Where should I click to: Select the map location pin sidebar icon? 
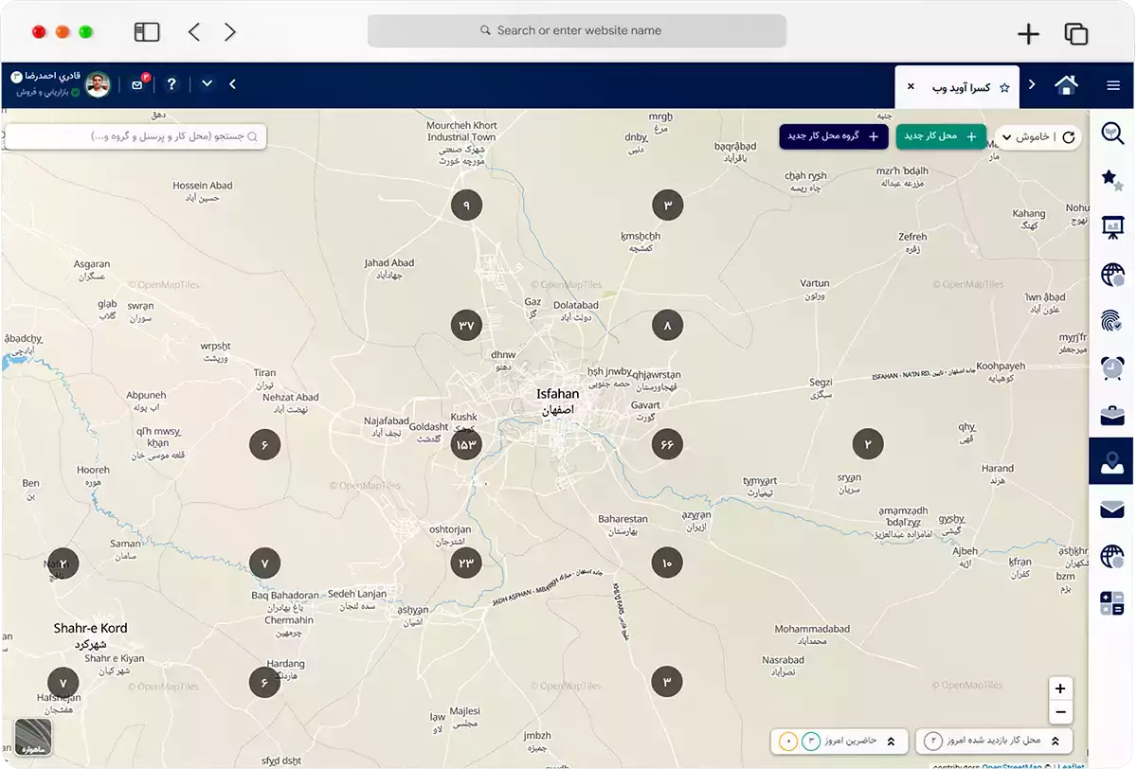pyautogui.click(x=1111, y=462)
